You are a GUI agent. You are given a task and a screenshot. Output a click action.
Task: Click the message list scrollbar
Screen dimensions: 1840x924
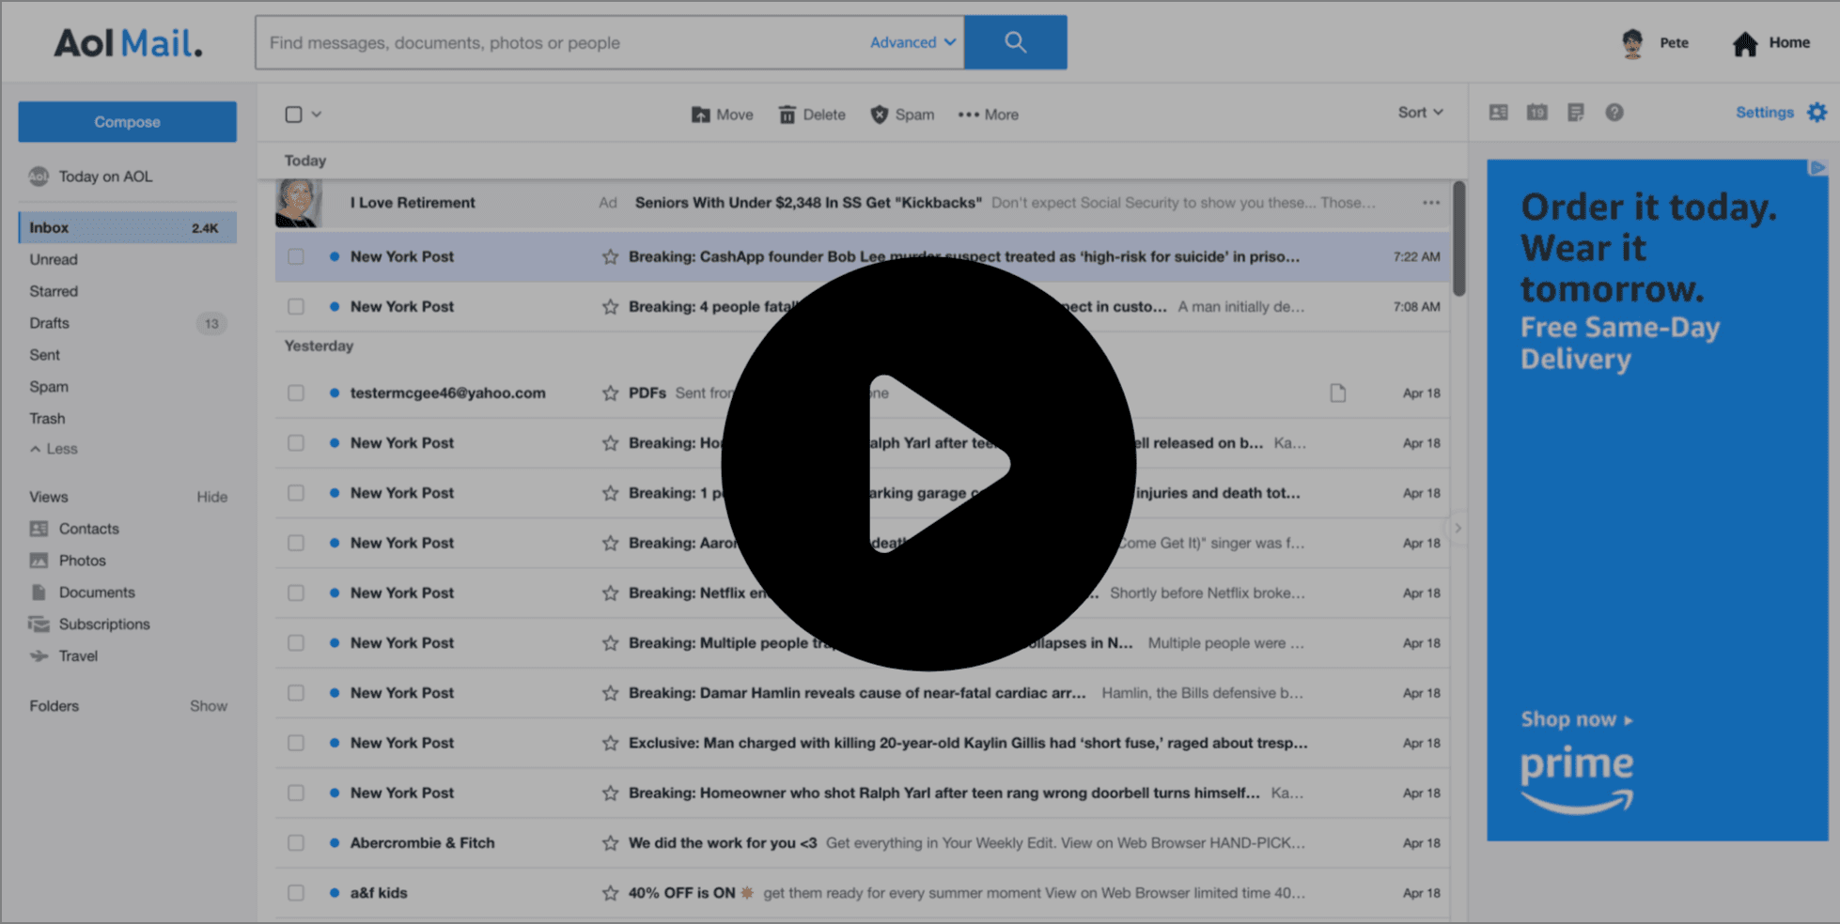[1458, 239]
